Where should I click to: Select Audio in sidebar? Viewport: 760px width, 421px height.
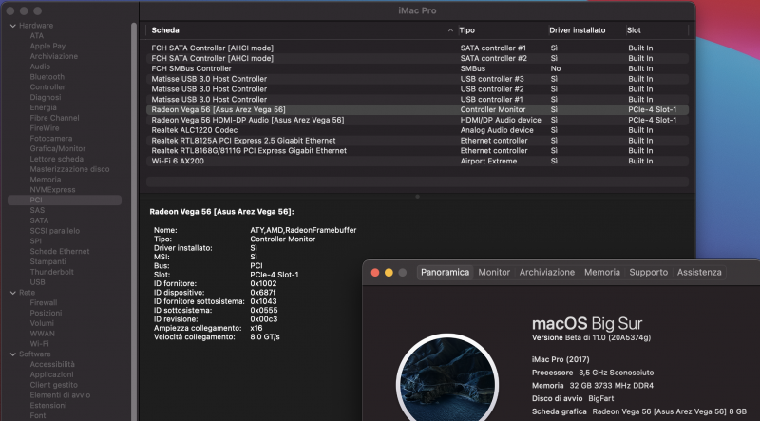[40, 67]
